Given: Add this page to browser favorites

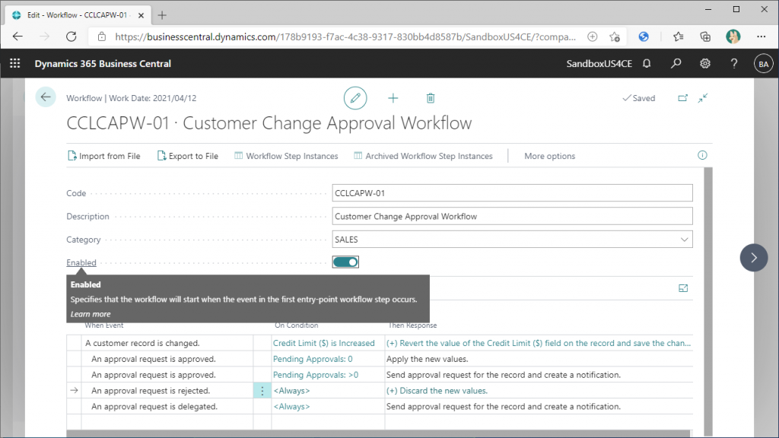Looking at the screenshot, I should [x=615, y=36].
